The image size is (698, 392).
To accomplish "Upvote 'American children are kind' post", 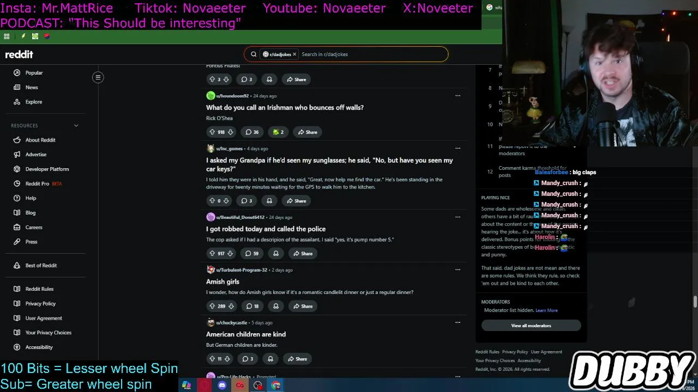I will click(x=212, y=359).
